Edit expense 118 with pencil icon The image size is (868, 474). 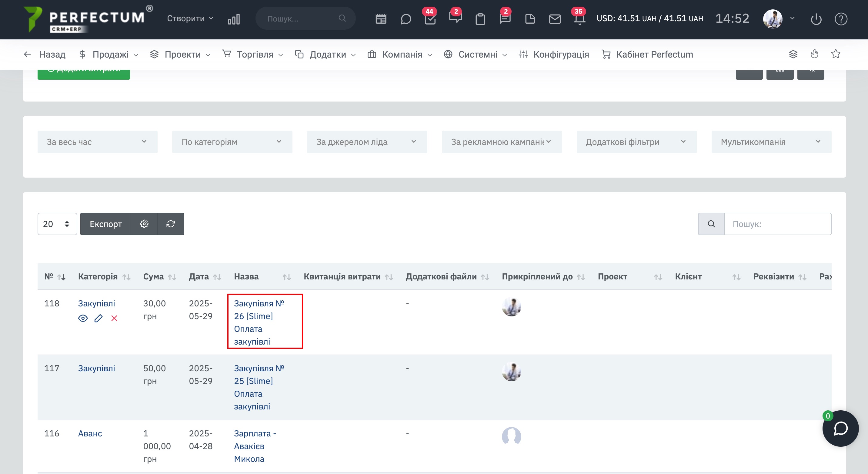[x=98, y=318]
